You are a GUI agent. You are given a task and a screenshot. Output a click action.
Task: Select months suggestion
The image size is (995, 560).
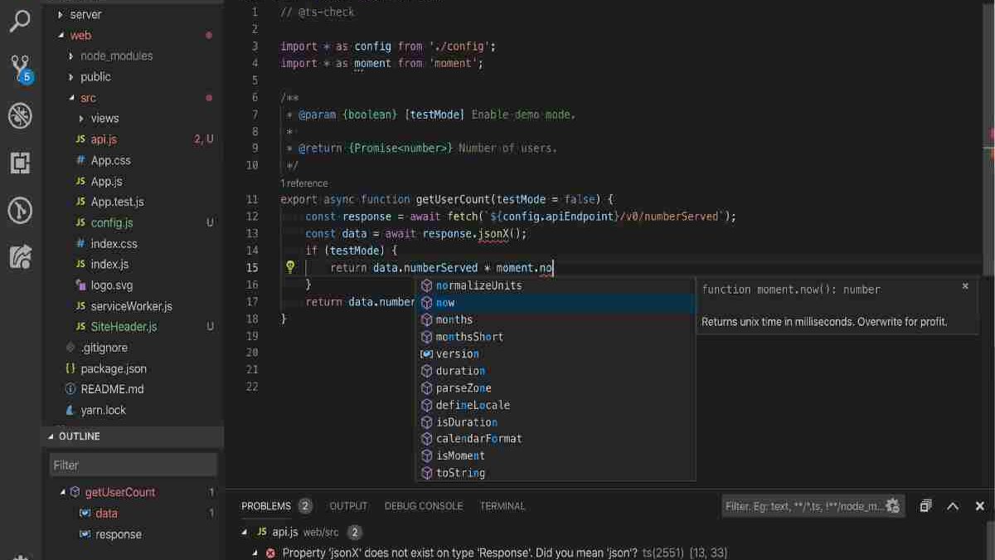tap(555, 319)
